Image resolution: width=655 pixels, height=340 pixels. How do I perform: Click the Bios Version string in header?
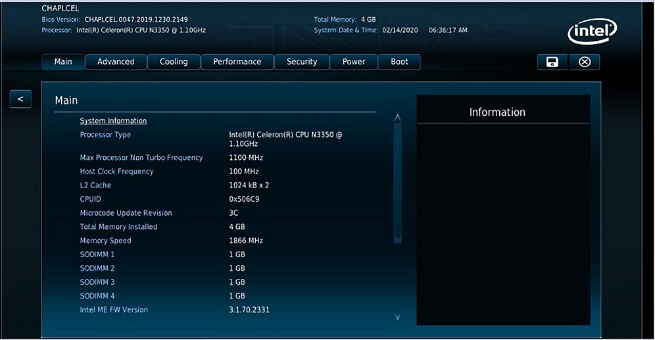(136, 19)
